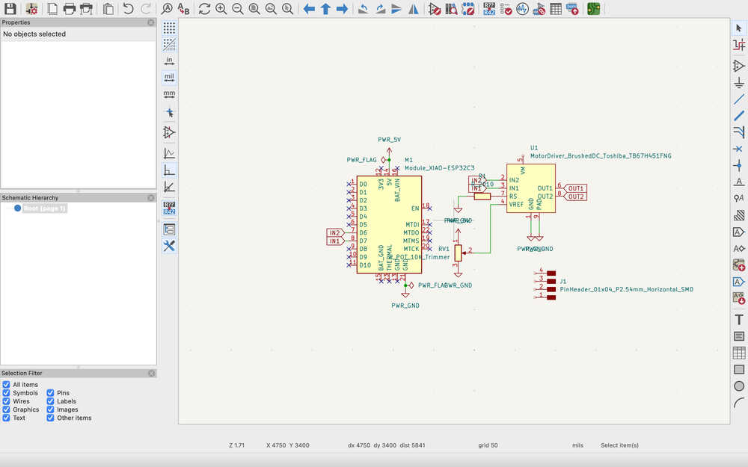Open PCB editor from the top toolbar
This screenshot has width=748, height=467.
tap(592, 9)
